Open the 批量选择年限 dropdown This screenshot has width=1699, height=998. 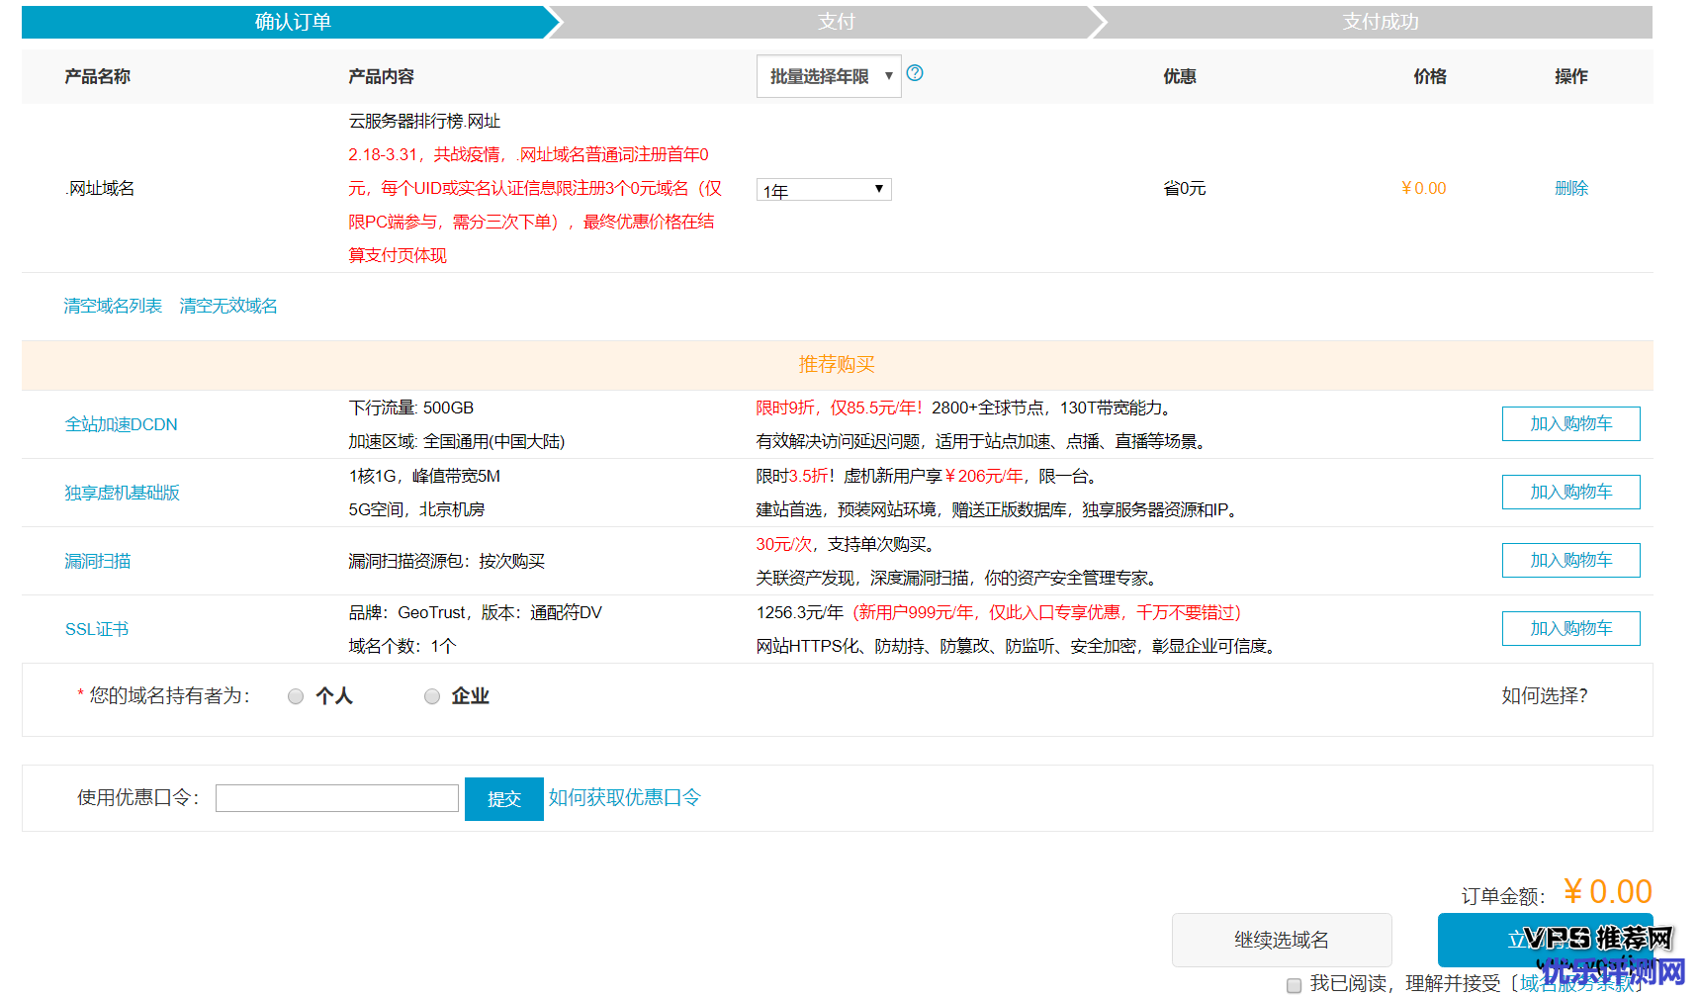click(829, 76)
